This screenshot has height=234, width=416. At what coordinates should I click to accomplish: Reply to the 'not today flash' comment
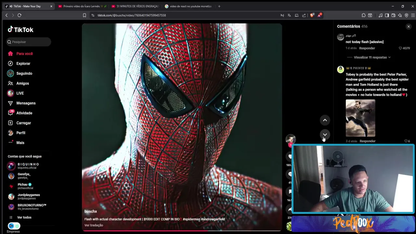(367, 48)
